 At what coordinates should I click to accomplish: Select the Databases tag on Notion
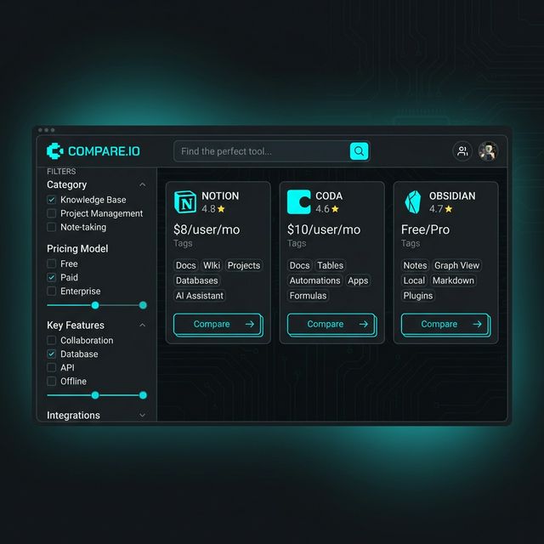196,280
